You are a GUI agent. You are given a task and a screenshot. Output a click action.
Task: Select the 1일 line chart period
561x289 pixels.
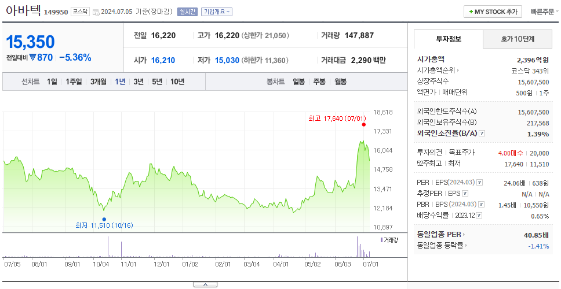(x=52, y=81)
